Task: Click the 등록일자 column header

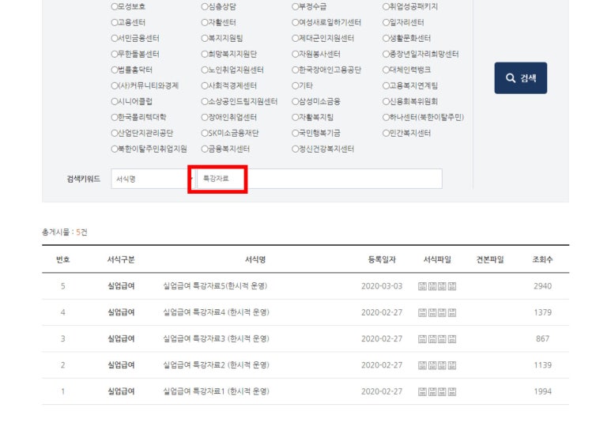Action: click(x=382, y=259)
